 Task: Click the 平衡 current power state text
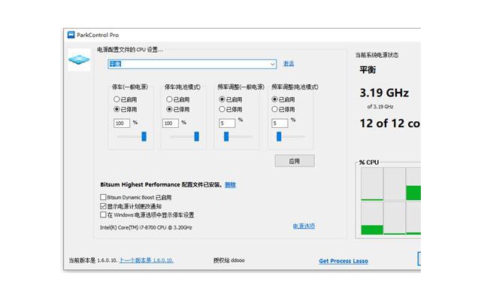pyautogui.click(x=368, y=70)
